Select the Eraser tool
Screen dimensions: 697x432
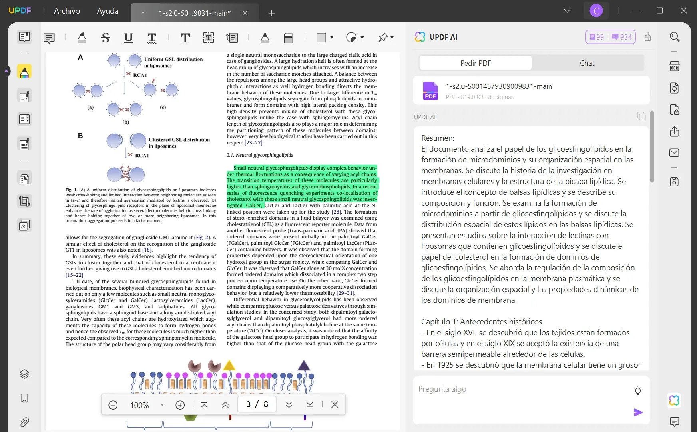pos(288,38)
